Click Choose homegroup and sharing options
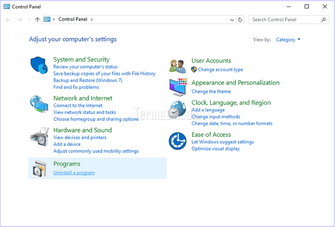 (x=96, y=119)
